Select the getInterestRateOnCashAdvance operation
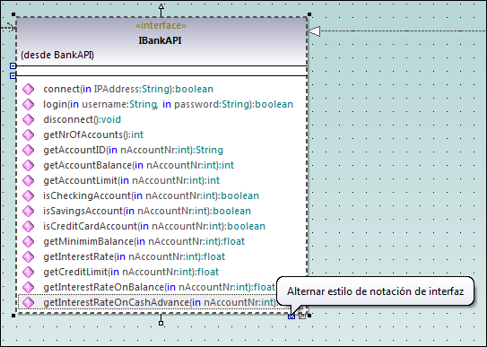This screenshot has height=347, width=487. coord(147,302)
